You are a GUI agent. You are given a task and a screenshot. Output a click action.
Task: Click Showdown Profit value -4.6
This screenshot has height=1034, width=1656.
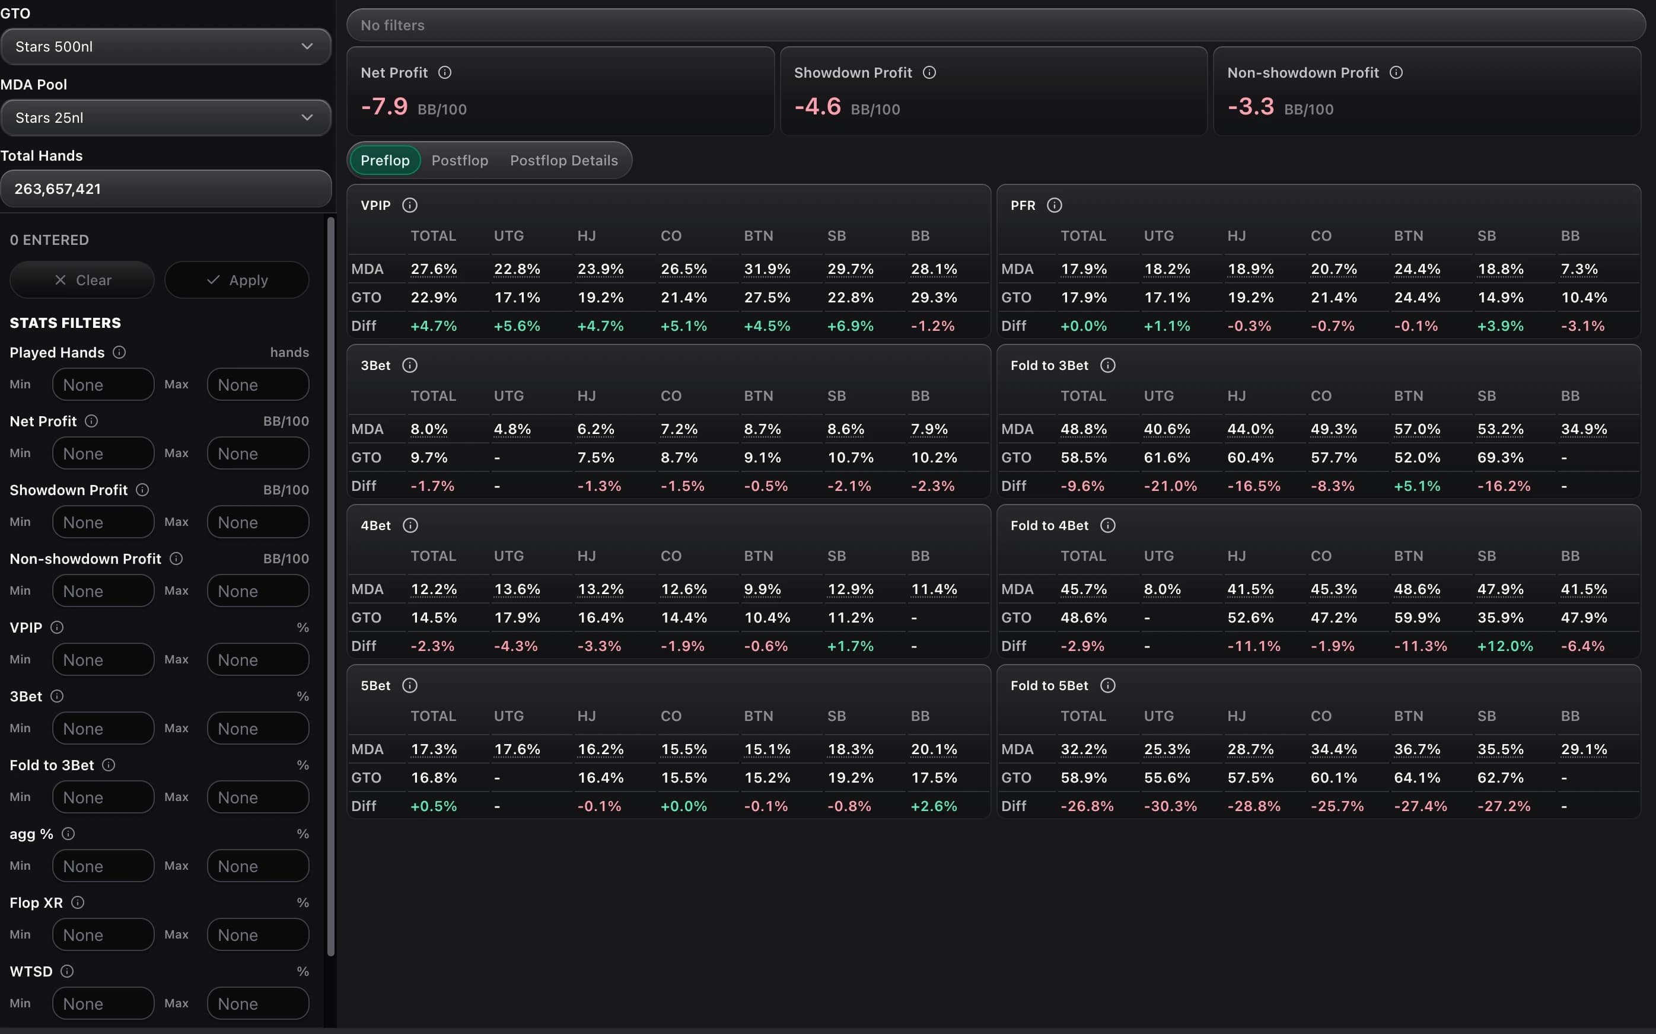point(817,107)
